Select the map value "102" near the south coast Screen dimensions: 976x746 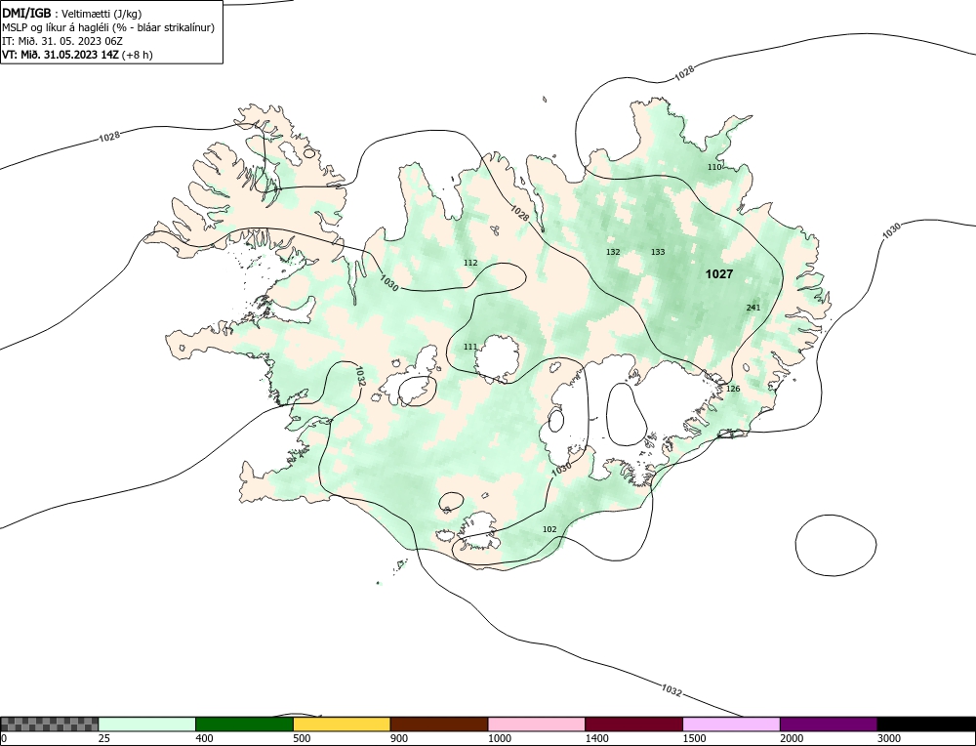(549, 530)
